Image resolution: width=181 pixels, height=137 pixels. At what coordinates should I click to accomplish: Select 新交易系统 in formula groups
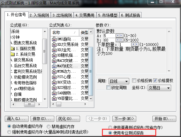coord(22,60)
